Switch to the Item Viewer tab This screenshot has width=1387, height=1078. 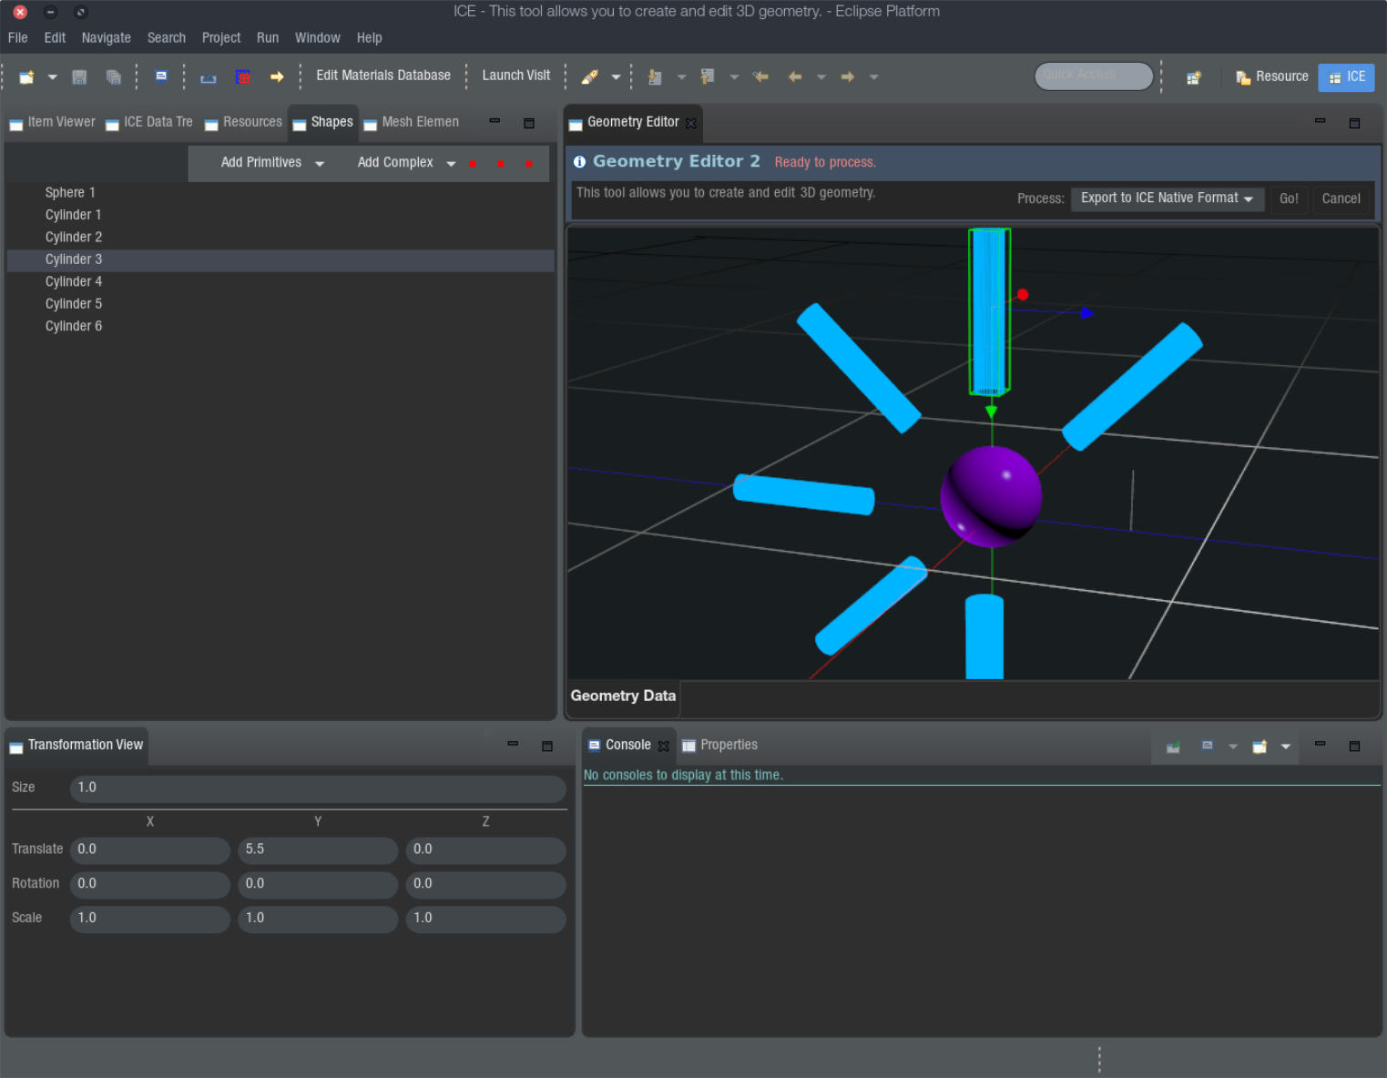coord(53,122)
